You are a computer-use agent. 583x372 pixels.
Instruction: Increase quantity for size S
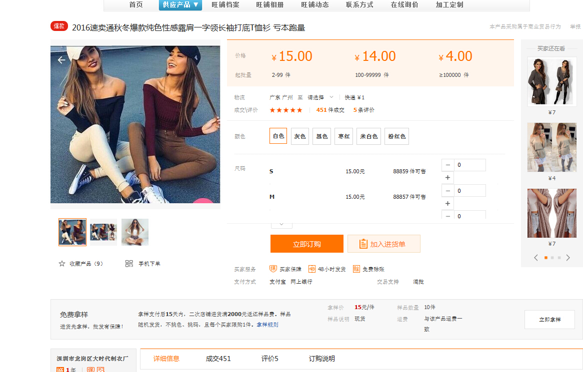point(447,178)
